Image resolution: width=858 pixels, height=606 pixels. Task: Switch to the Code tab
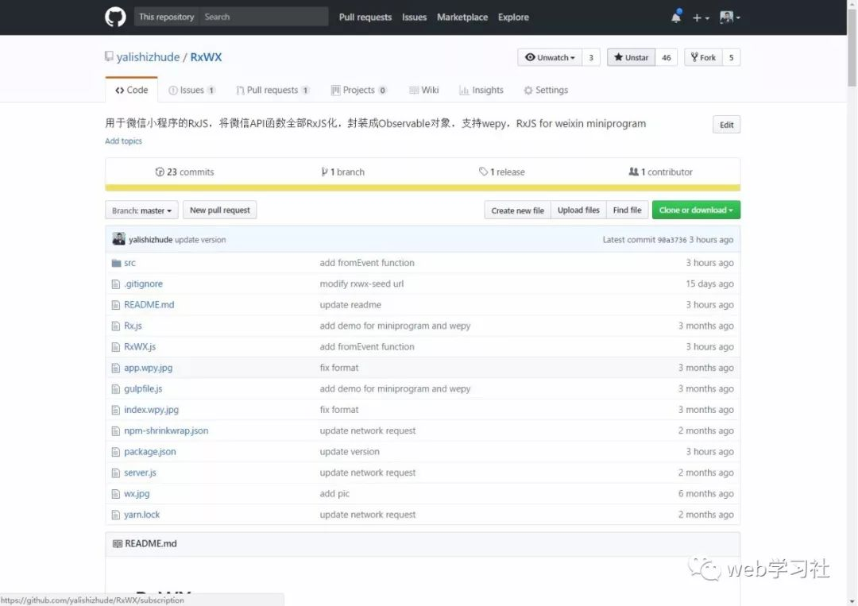pyautogui.click(x=131, y=91)
